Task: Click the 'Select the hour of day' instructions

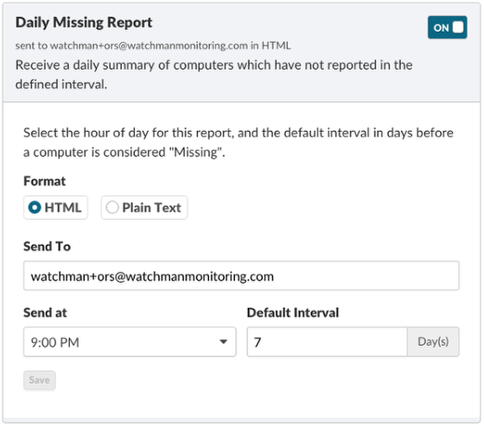Action: click(x=239, y=142)
